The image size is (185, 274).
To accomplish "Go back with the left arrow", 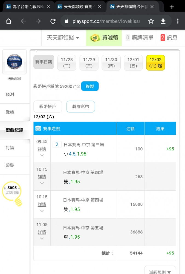I will pos(23,21).
